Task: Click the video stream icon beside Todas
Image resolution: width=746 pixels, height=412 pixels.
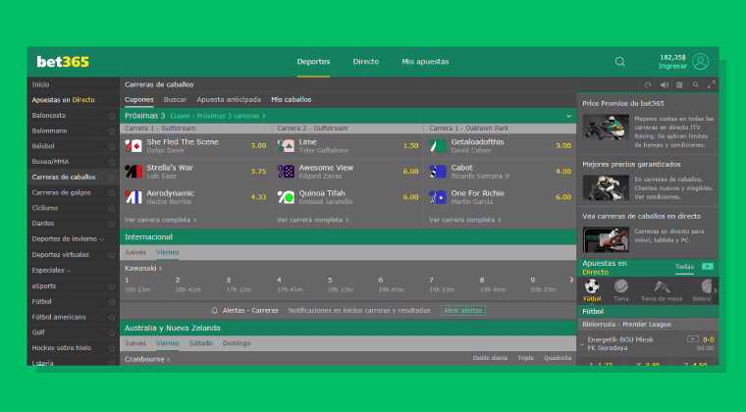Action: point(707,267)
